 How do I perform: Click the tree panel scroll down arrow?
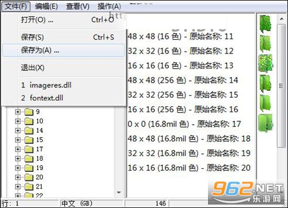pyautogui.click(x=119, y=192)
